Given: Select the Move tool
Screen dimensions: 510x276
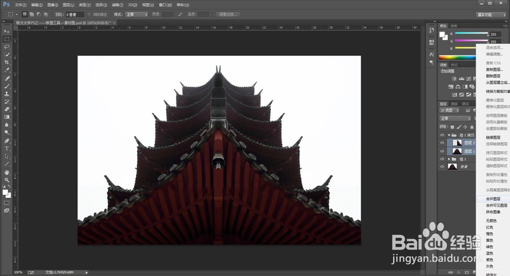Looking at the screenshot, I should (7, 32).
